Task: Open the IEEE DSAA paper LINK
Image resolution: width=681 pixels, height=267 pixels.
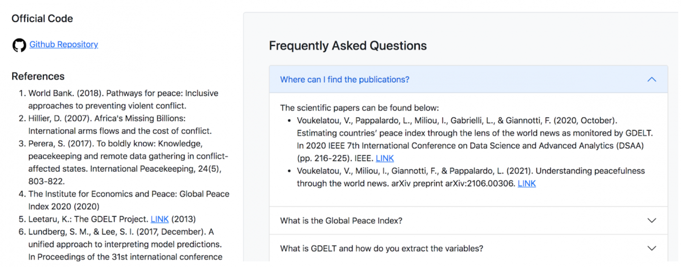Action: (385, 158)
